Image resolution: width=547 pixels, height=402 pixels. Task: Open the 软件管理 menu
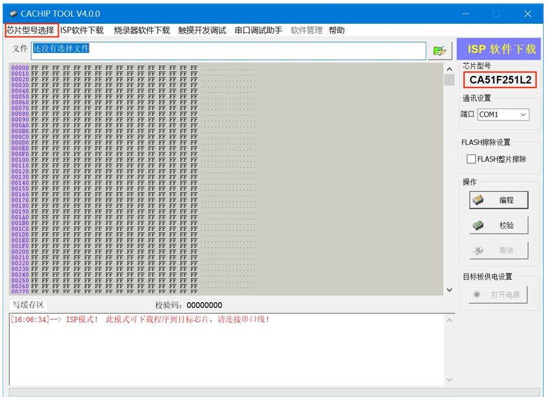(x=307, y=30)
